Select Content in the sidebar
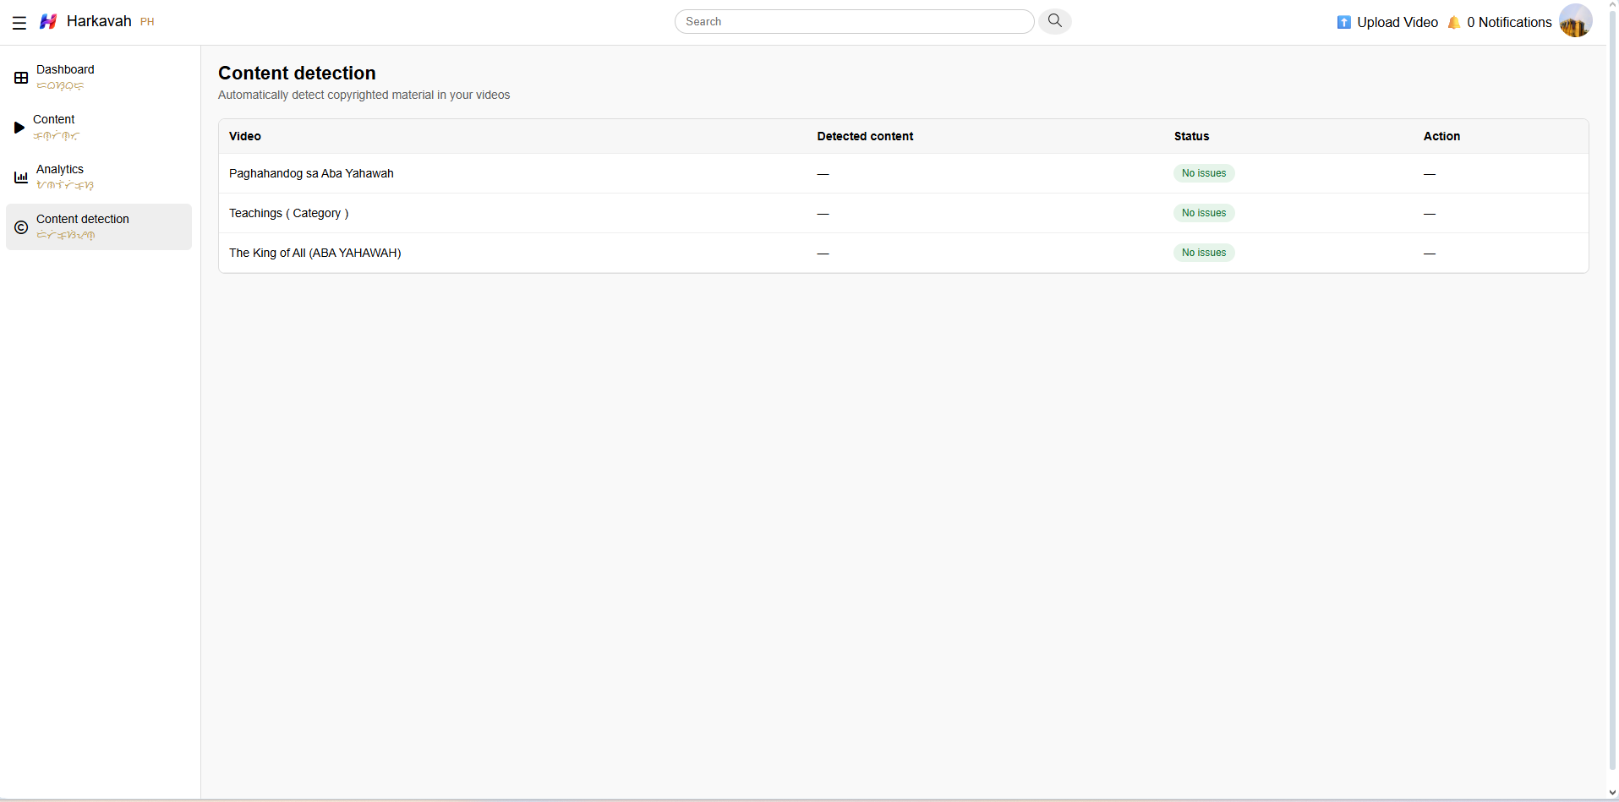Image resolution: width=1619 pixels, height=802 pixels. [x=54, y=120]
